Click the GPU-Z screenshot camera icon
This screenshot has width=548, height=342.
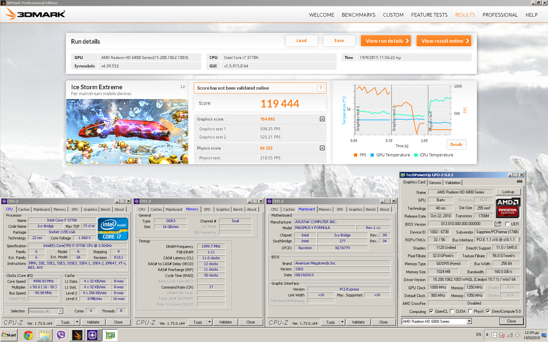(520, 181)
